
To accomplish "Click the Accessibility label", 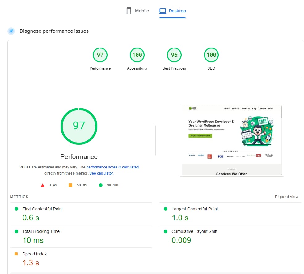I will point(137,68).
